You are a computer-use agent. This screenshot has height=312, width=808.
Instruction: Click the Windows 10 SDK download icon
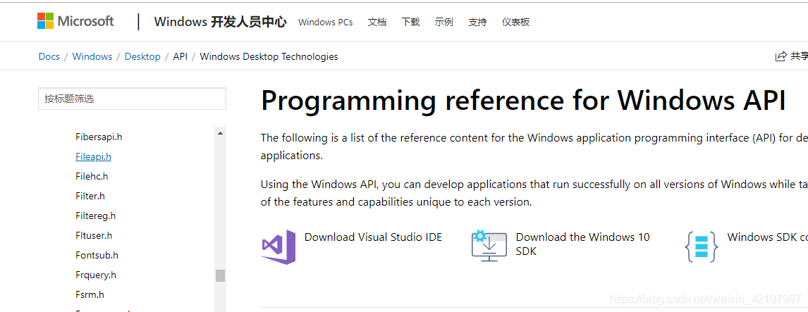coord(489,246)
